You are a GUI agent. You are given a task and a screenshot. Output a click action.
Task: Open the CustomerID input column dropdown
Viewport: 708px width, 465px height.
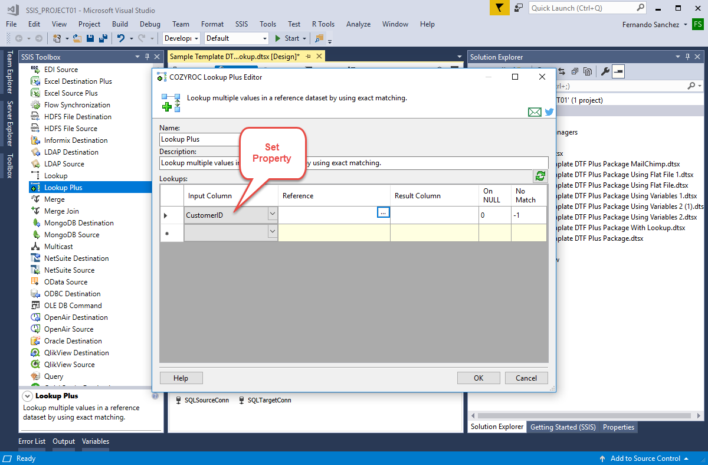coord(273,214)
